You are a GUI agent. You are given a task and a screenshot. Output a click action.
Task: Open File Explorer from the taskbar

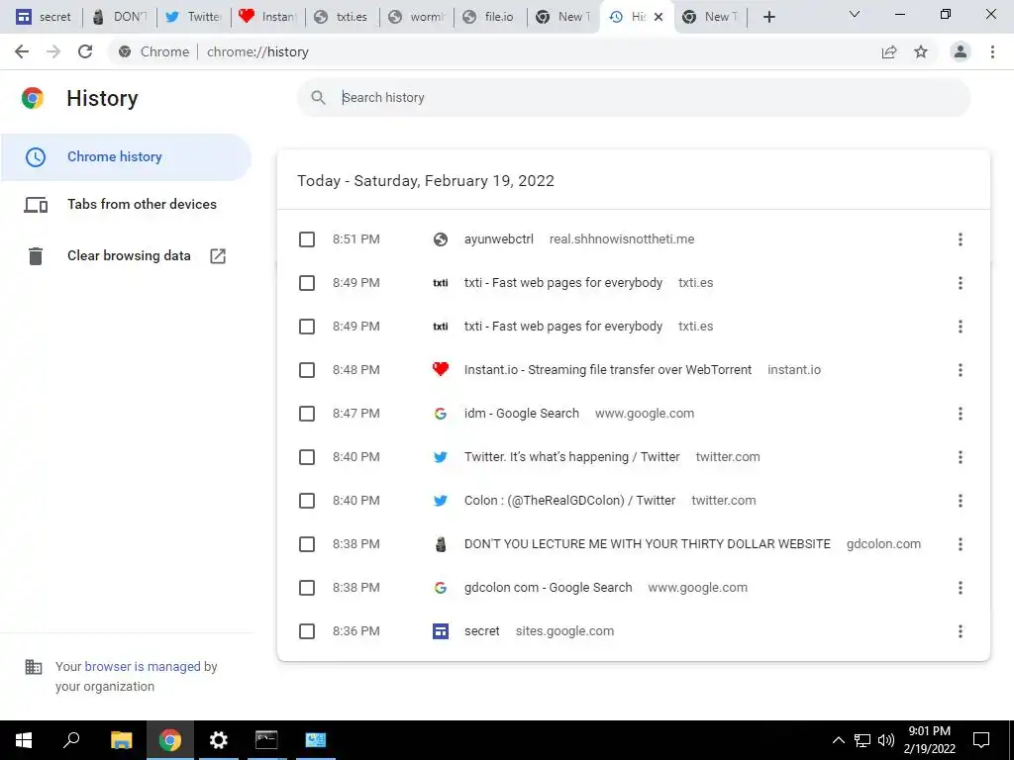point(121,740)
